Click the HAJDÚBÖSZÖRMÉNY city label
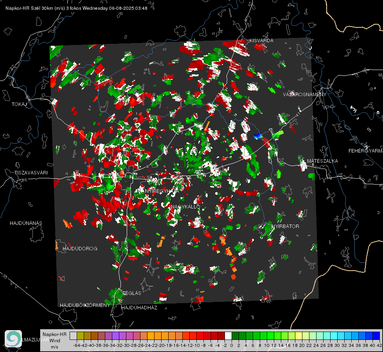 tap(85, 305)
